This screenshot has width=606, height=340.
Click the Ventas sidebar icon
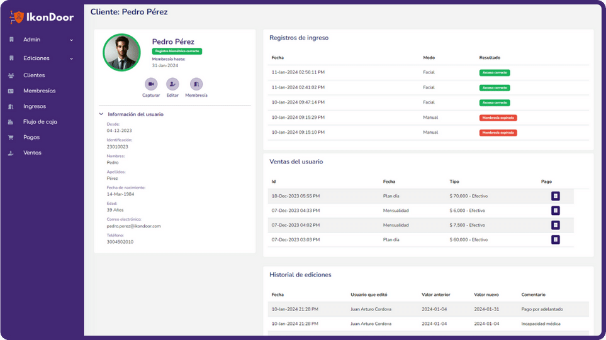[x=11, y=153]
